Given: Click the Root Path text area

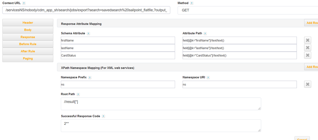Looking at the screenshot, I should pyautogui.click(x=161, y=104).
